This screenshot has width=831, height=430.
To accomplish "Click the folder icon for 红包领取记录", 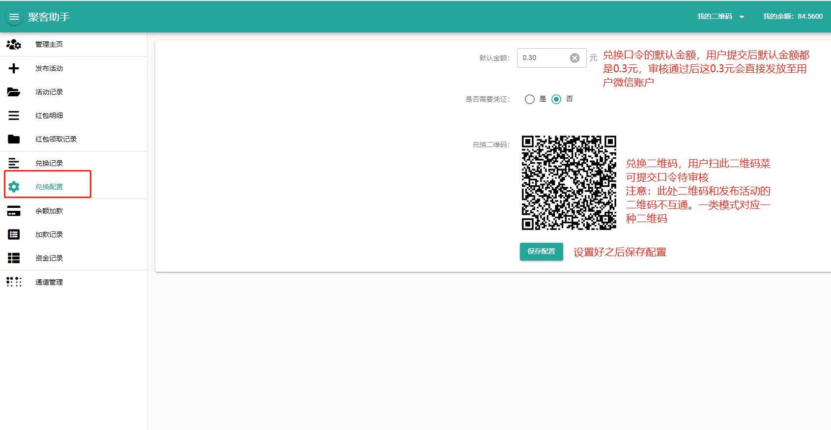I will (14, 139).
